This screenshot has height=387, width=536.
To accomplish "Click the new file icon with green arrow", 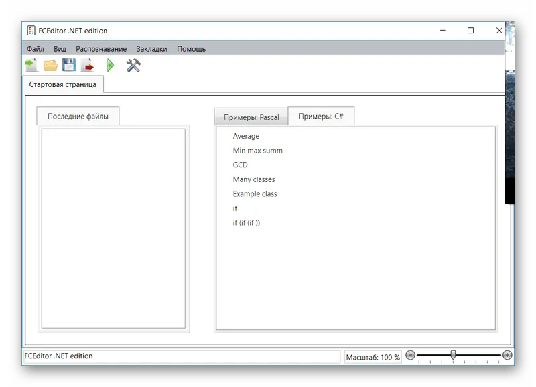I will click(31, 65).
